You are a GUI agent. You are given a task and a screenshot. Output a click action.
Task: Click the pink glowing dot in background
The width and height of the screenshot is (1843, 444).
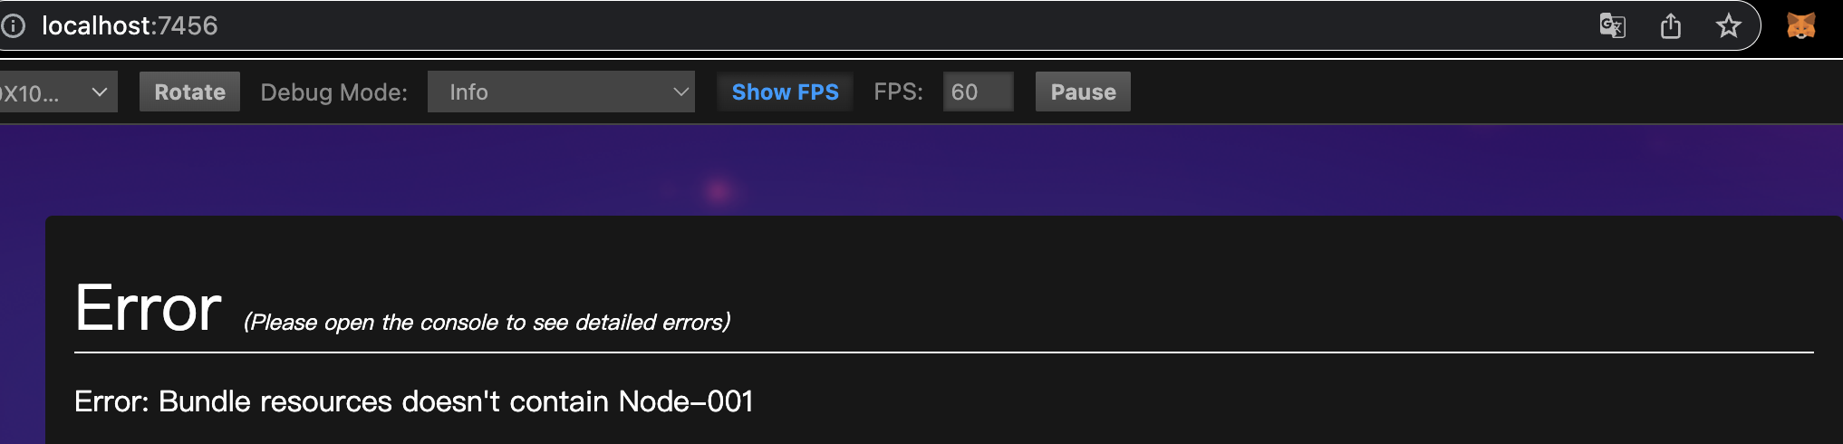click(719, 191)
